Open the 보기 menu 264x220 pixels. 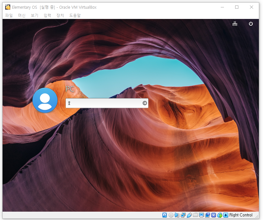[35, 15]
